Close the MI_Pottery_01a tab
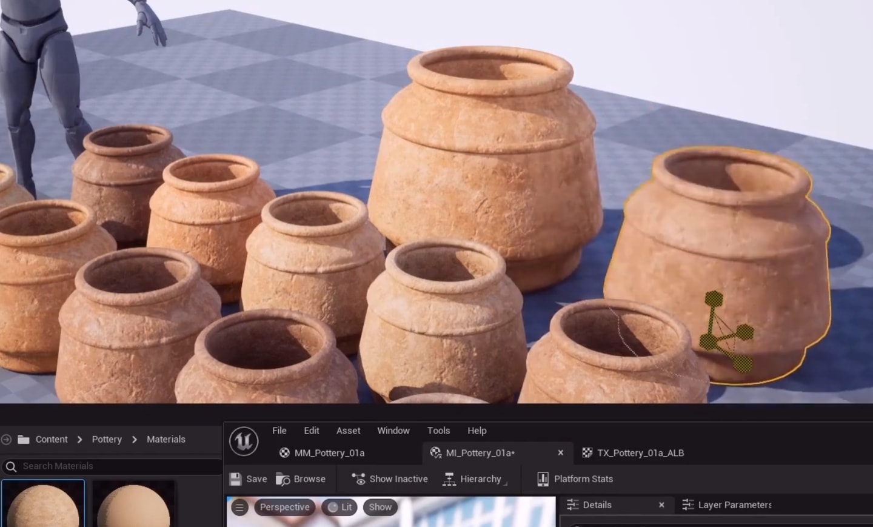This screenshot has width=873, height=527. 561,453
